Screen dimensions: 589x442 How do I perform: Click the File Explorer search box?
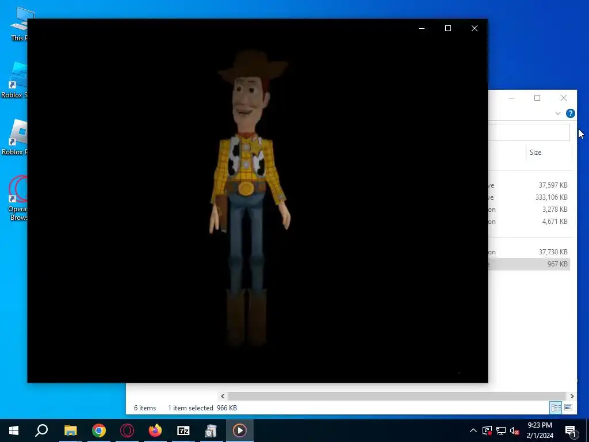tap(529, 132)
